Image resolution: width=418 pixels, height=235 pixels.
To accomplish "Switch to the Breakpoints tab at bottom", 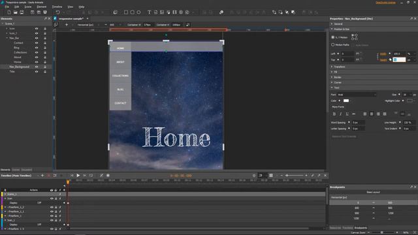I will [361, 228].
